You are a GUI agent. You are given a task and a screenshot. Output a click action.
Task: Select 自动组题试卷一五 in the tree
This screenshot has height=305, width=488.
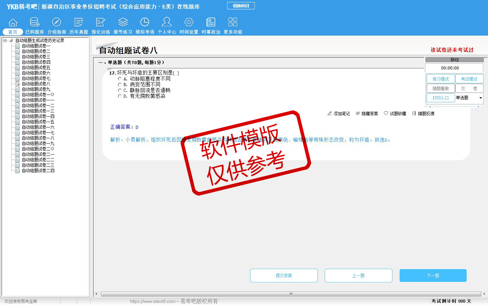click(38, 122)
